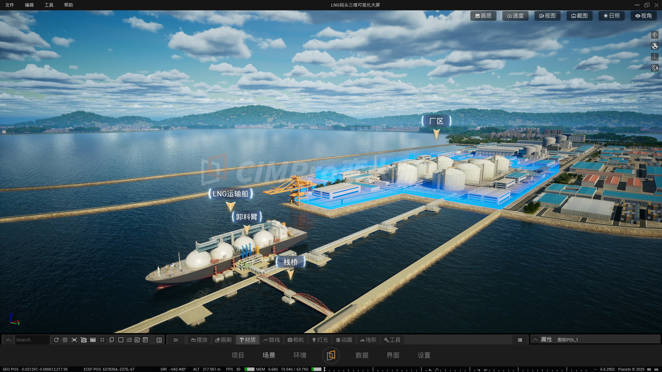Click the scene Search input field

click(x=32, y=340)
